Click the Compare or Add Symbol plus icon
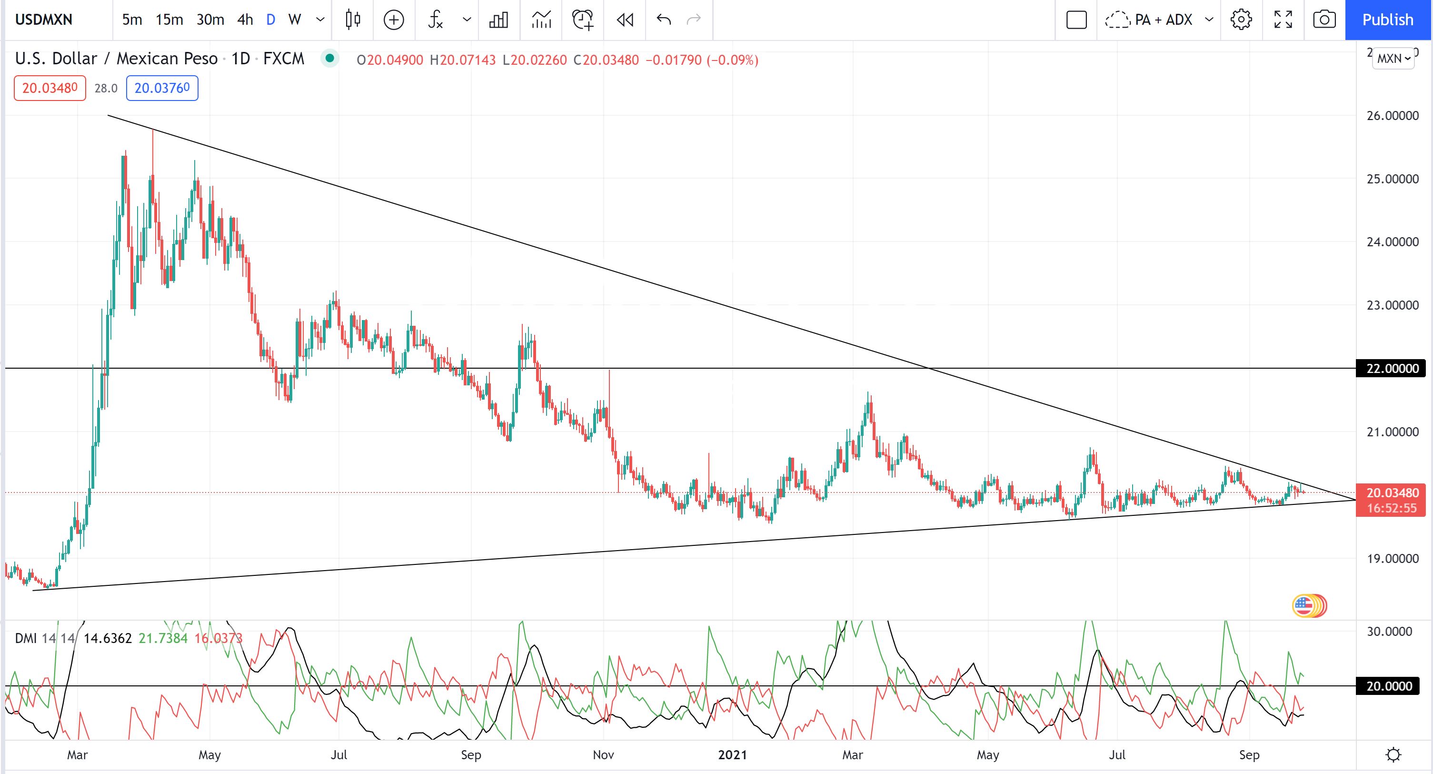 (394, 20)
